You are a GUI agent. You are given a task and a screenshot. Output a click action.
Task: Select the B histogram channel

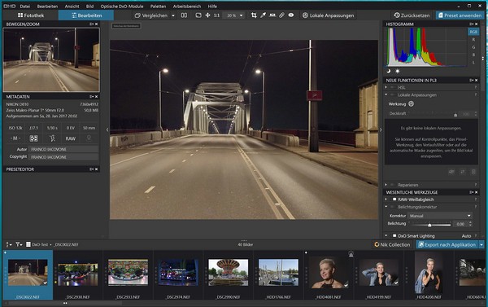point(473,55)
